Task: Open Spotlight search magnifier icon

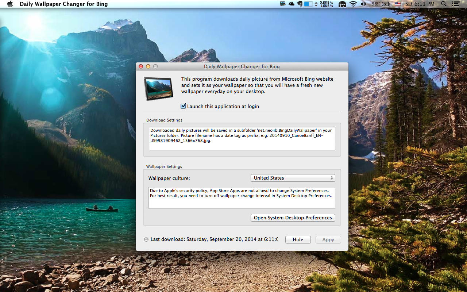Action: click(444, 4)
